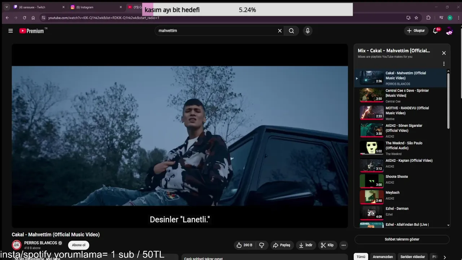The height and width of the screenshot is (260, 462).
Task: Like the video showing 390 B
Action: click(244, 245)
